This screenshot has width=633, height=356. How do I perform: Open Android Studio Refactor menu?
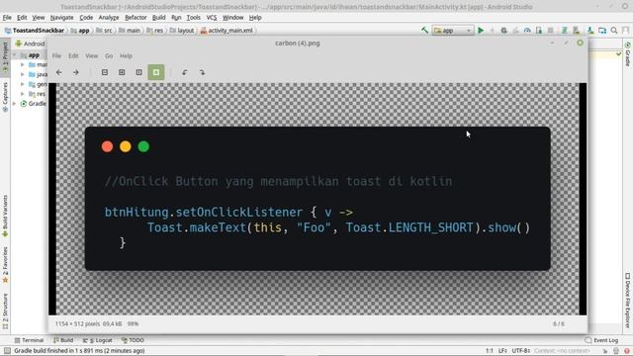point(136,18)
